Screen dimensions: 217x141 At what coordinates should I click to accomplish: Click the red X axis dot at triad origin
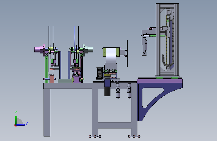coord(15,125)
